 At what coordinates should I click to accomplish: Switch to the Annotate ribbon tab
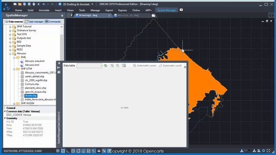(44, 10)
